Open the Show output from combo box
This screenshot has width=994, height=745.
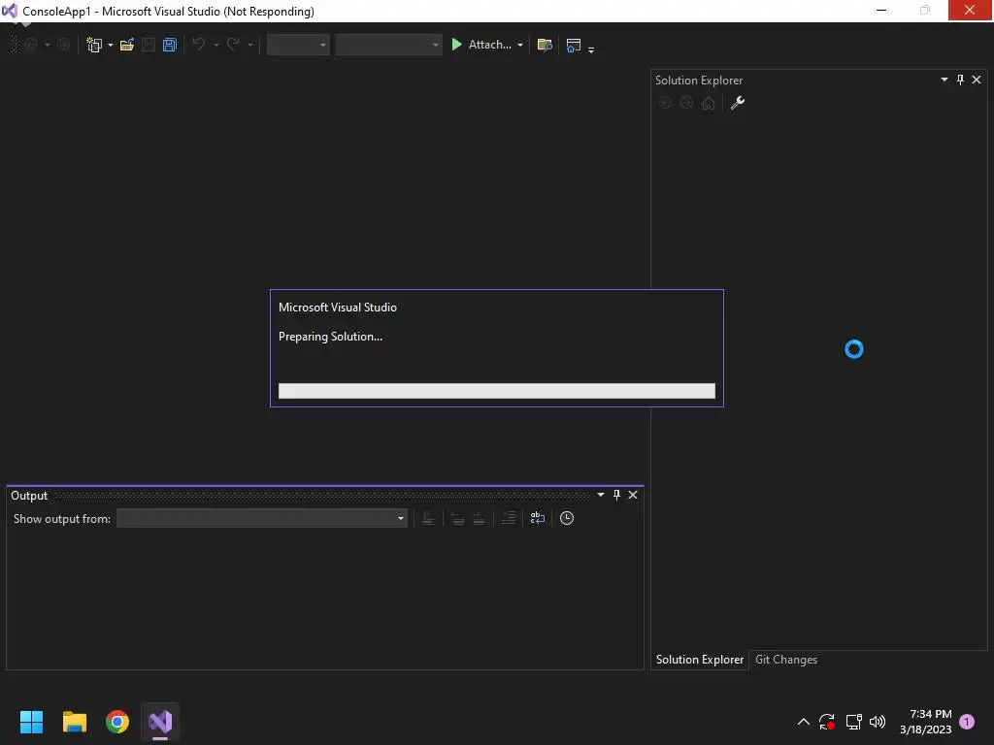262,518
